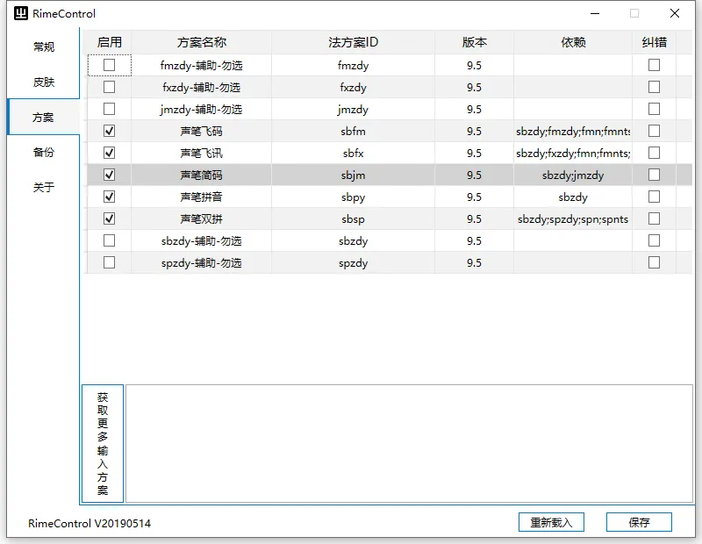Click the 依赖 column header
The width and height of the screenshot is (702, 544).
click(x=573, y=42)
